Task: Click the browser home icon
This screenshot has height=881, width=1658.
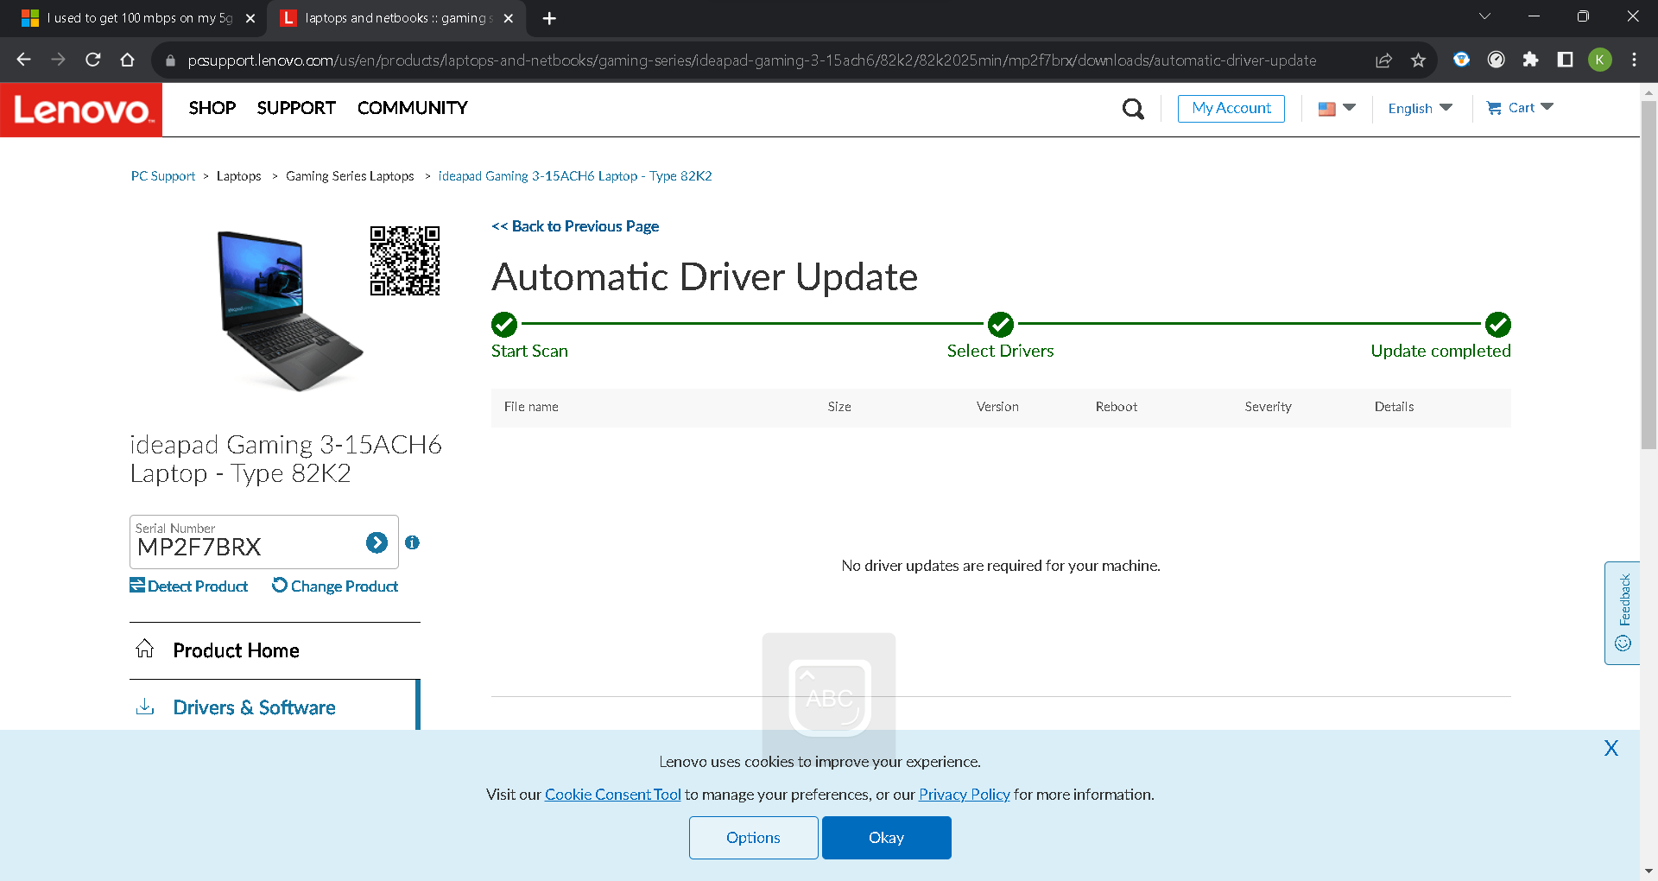Action: coord(128,60)
